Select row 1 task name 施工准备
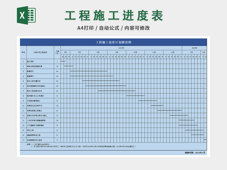227x170 pixels. tap(30, 61)
